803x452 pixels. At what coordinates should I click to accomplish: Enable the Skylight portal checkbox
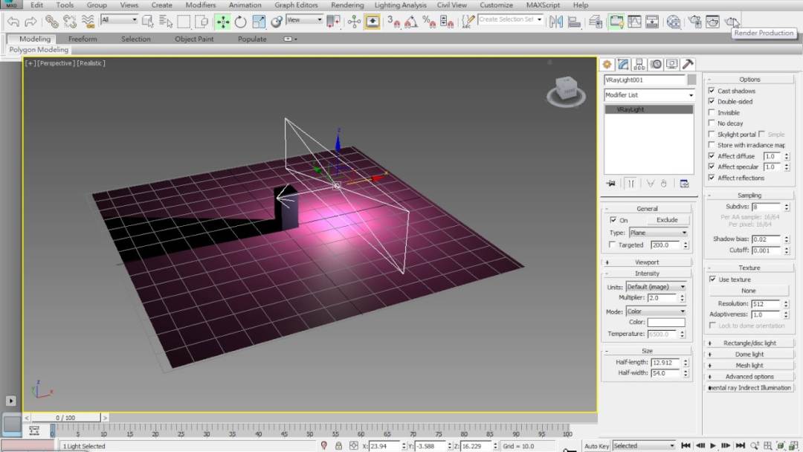[x=712, y=134]
